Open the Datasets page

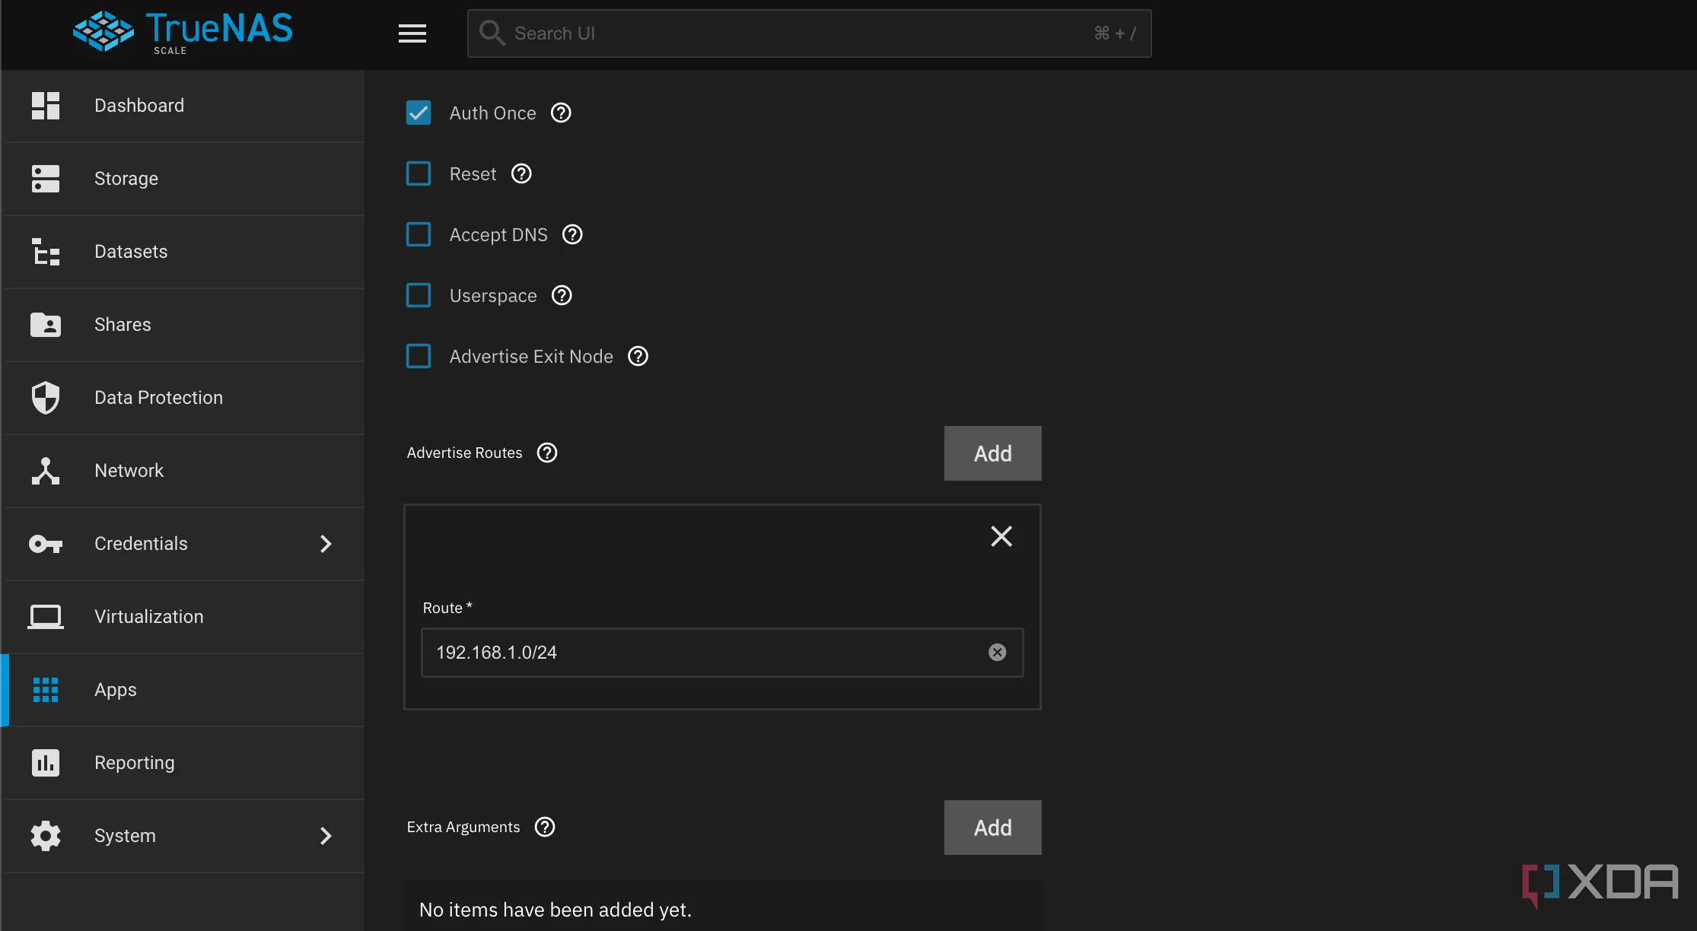(183, 252)
